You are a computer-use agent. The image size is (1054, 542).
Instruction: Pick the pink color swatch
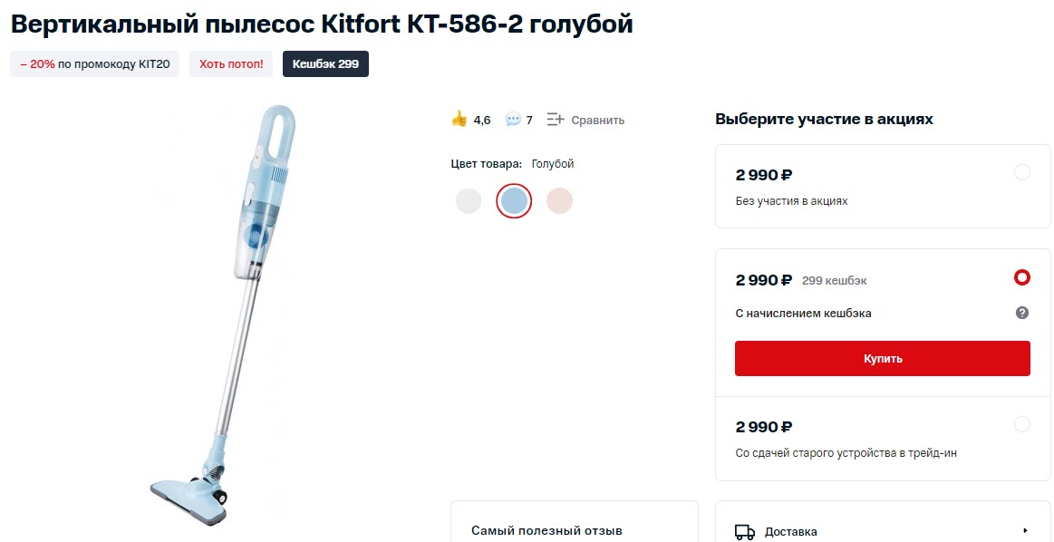560,200
